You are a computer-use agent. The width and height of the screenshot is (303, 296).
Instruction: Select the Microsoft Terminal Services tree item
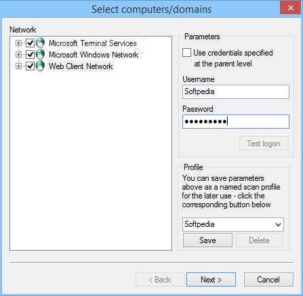point(93,43)
